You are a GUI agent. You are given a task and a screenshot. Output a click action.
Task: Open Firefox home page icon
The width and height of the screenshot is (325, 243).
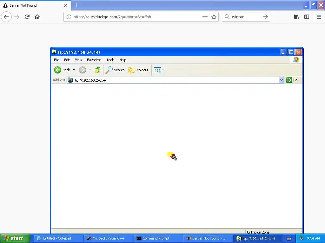(x=37, y=17)
